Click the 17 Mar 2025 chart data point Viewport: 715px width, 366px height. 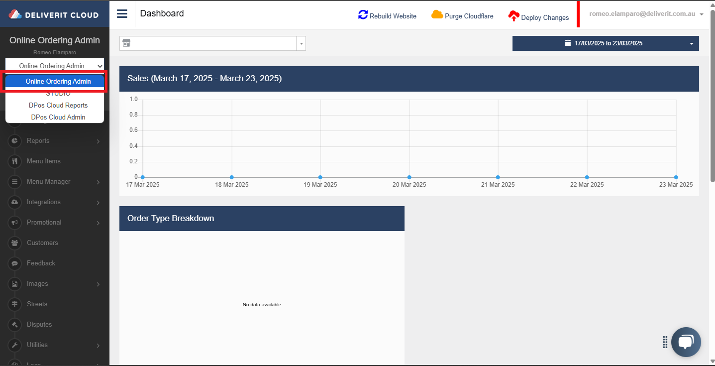click(x=143, y=177)
